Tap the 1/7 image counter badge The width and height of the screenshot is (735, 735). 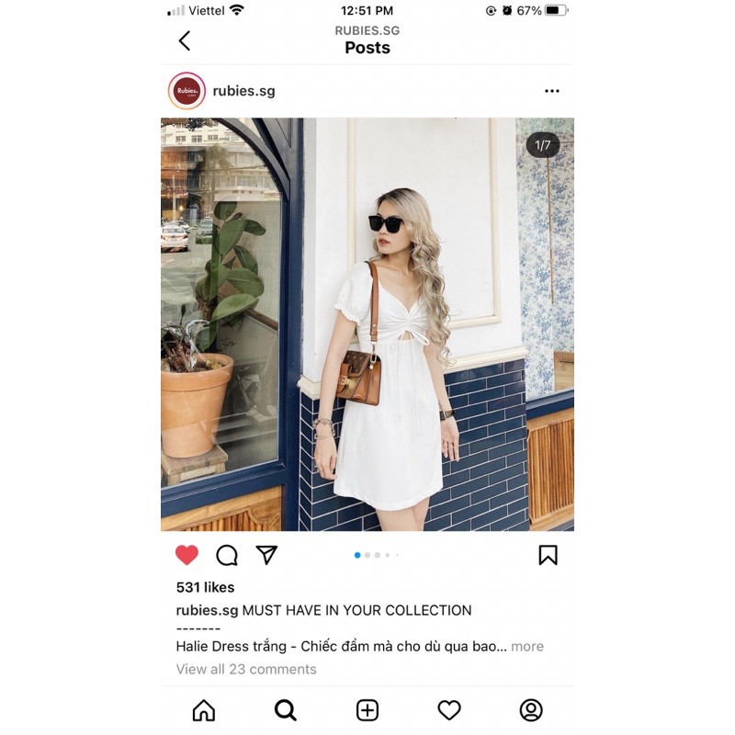click(x=543, y=145)
